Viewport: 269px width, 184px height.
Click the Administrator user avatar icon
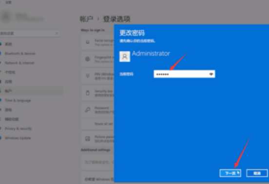pos(125,57)
